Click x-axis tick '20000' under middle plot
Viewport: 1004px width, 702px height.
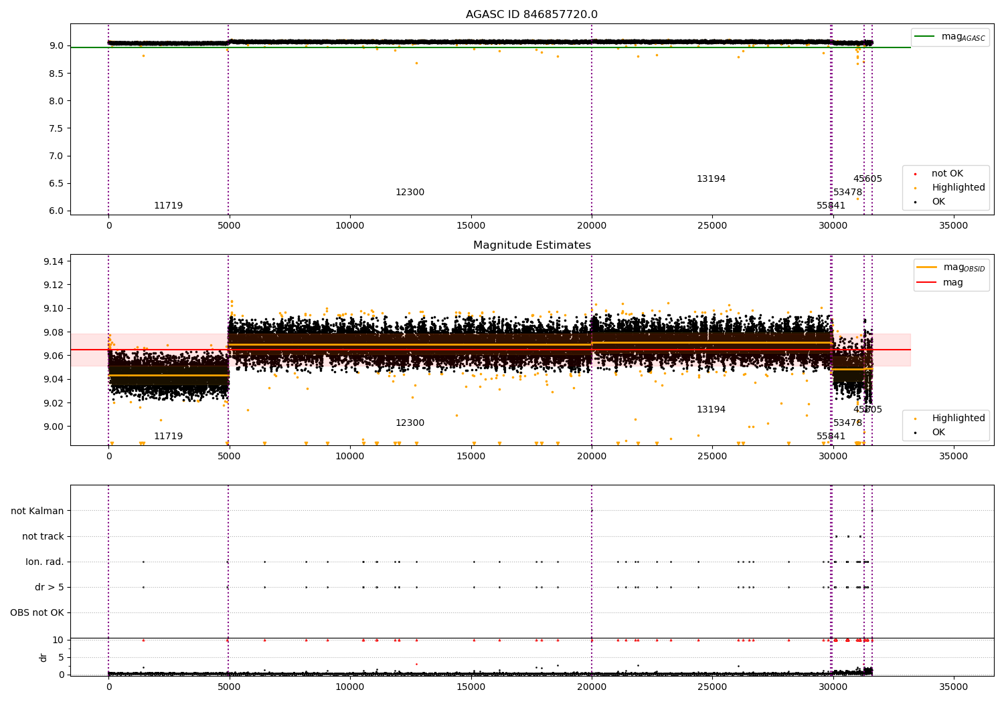pos(591,457)
